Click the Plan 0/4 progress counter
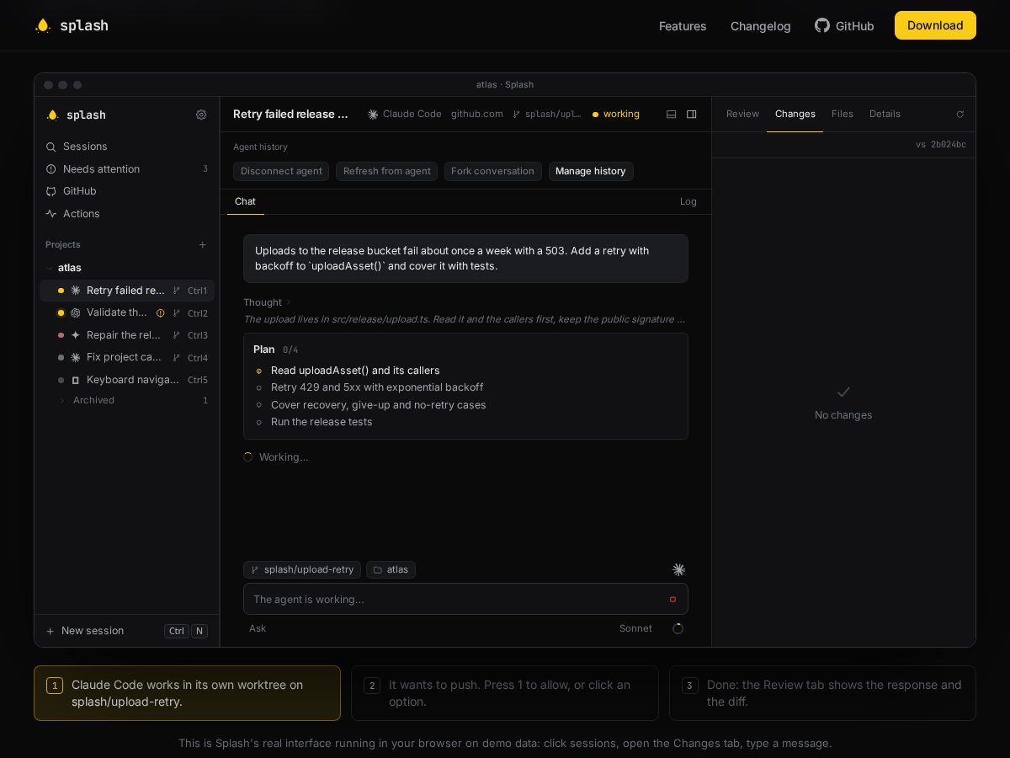The image size is (1010, 758). point(290,350)
